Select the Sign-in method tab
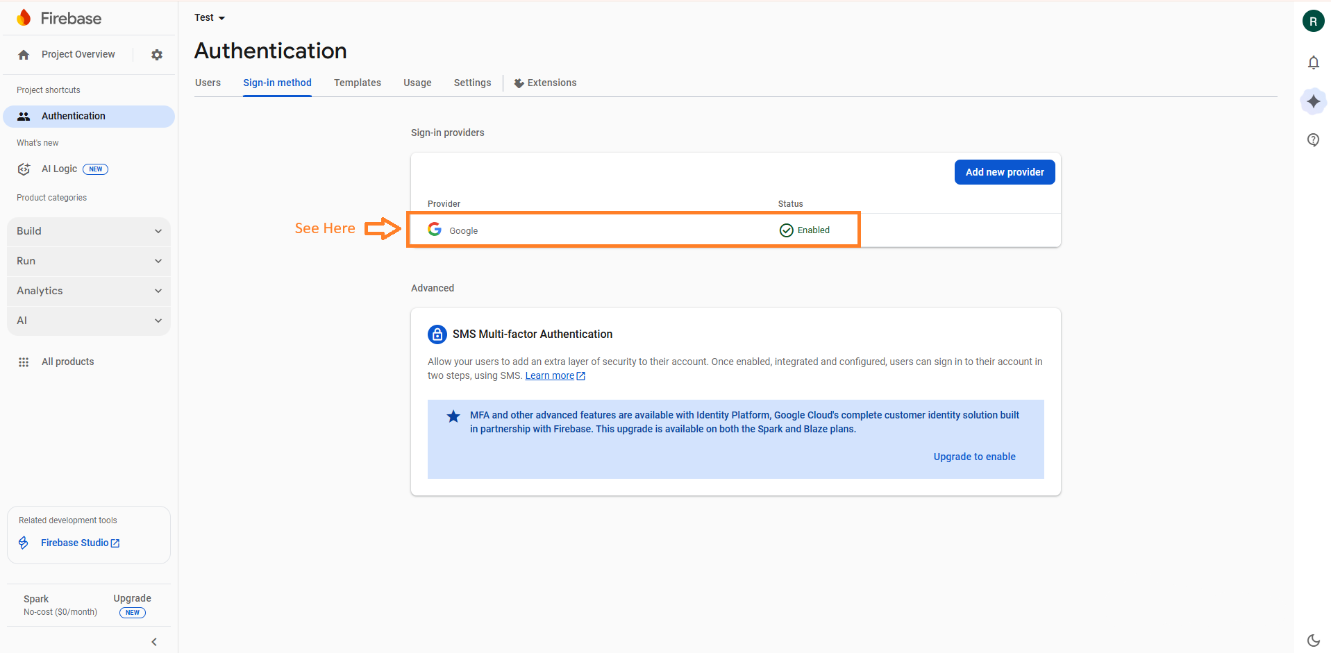This screenshot has height=653, width=1331. point(277,83)
